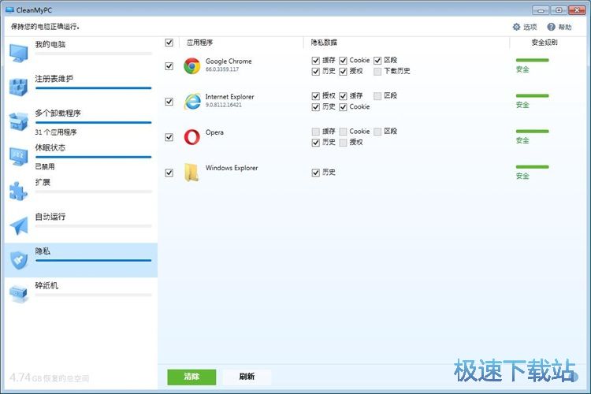Uncheck the Internet Explorer row checkbox

tap(169, 102)
